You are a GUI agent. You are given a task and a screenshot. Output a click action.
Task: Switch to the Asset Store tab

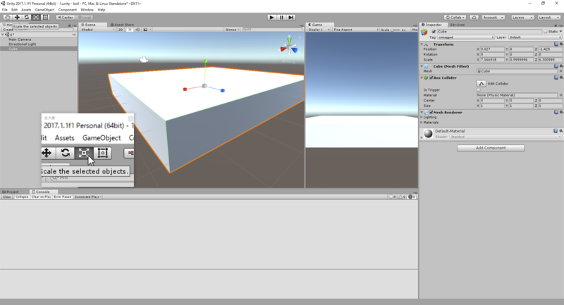(122, 25)
